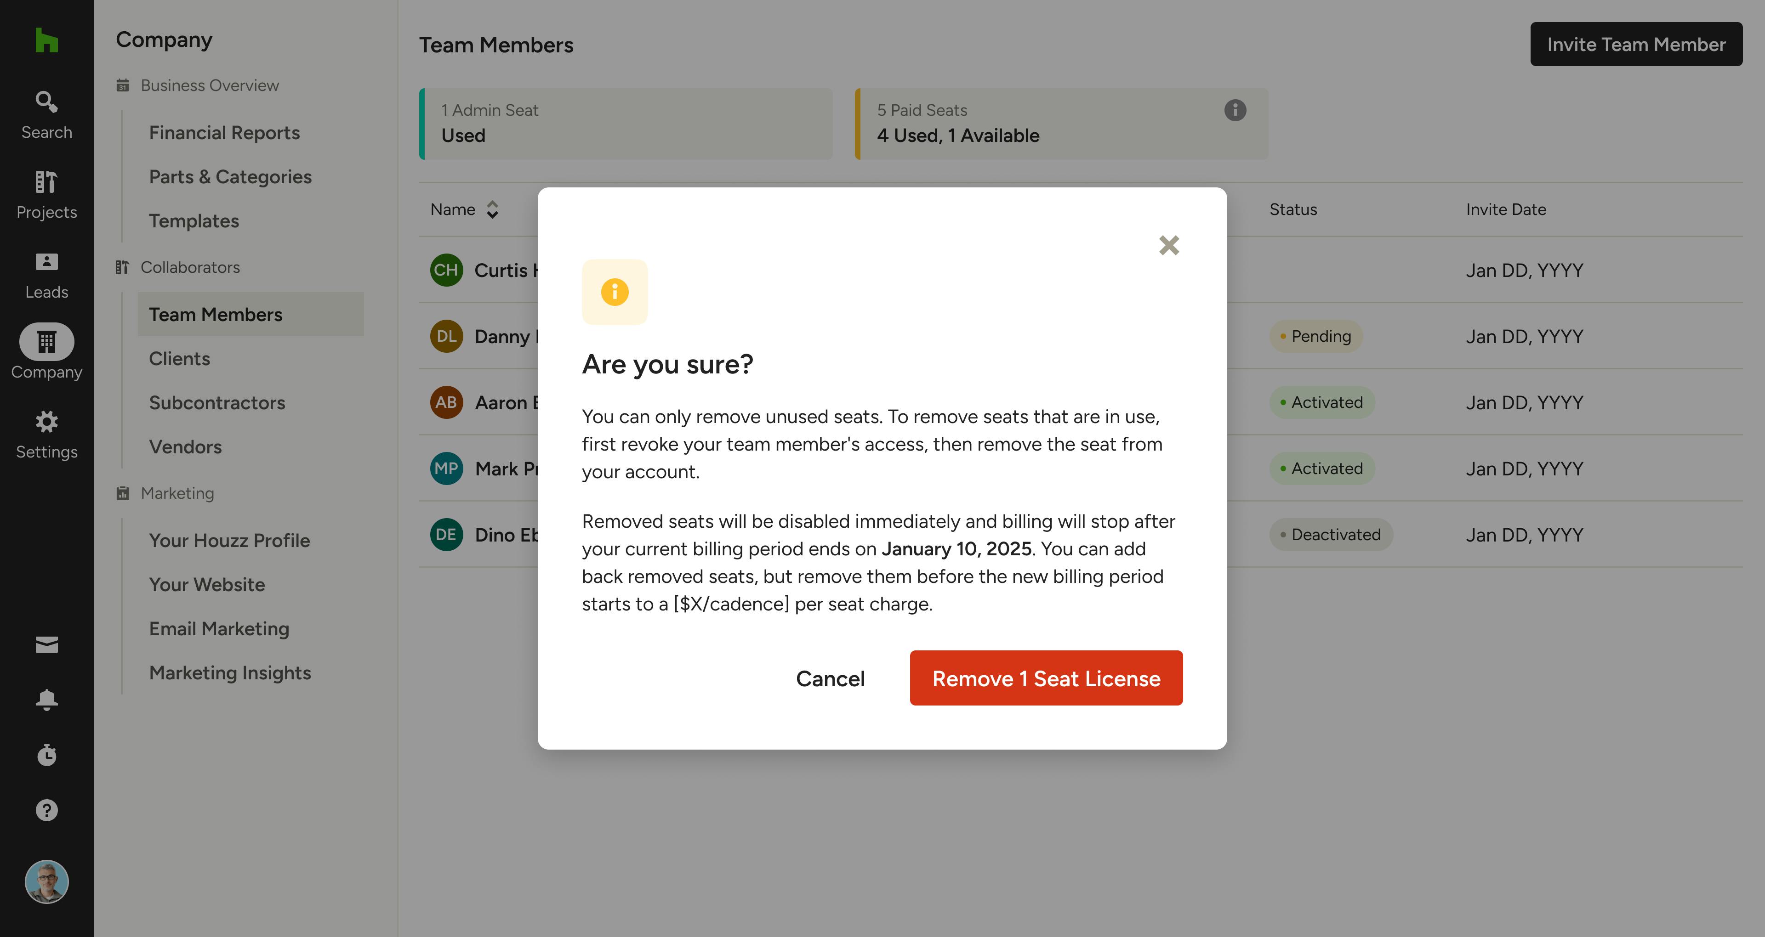Click the user profile avatar photo

coord(46,881)
